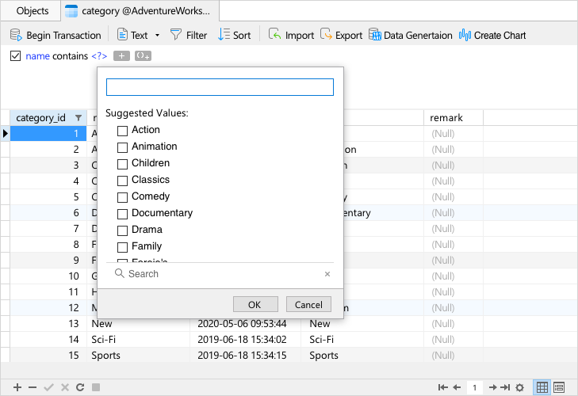Jump to the last page
This screenshot has height=396, width=578.
[505, 387]
